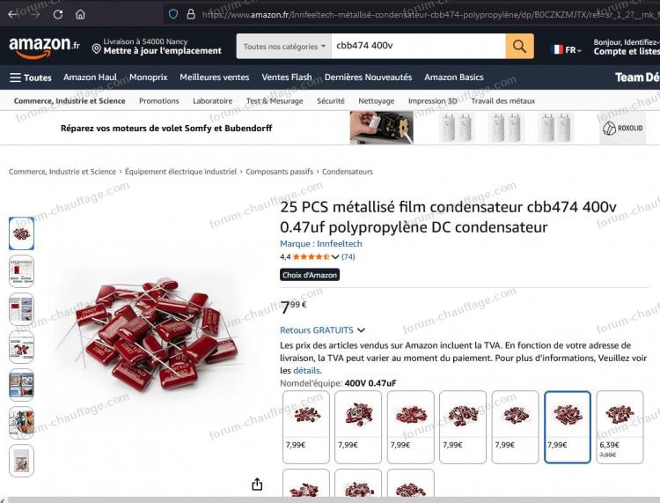Select the discounted 6,39€ variant option
660x503 pixels.
pos(620,426)
